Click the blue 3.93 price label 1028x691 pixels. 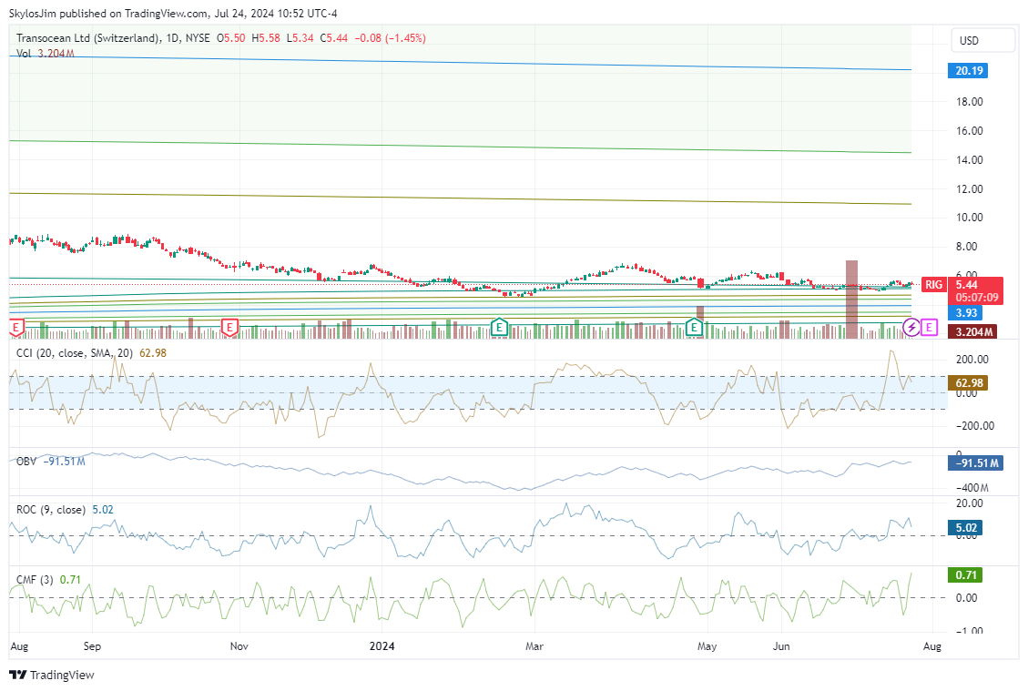(966, 313)
